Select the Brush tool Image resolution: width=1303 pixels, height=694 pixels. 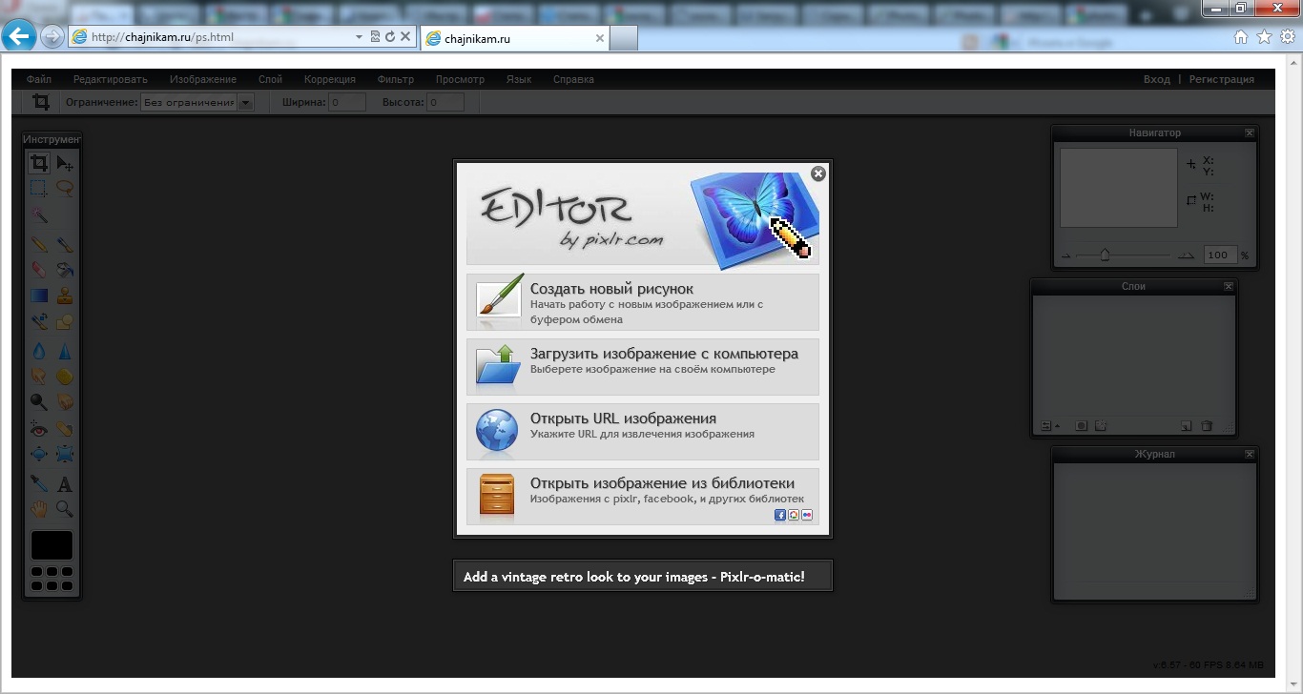tap(65, 245)
